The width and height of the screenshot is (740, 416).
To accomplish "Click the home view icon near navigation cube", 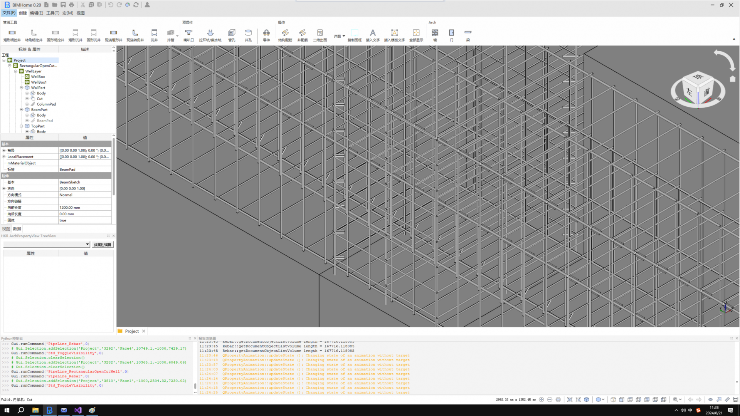I will (733, 79).
